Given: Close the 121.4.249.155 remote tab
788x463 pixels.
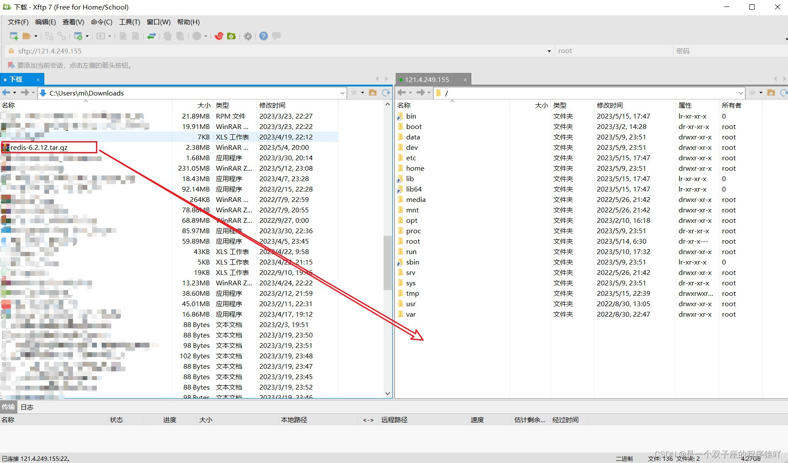Looking at the screenshot, I should [465, 79].
